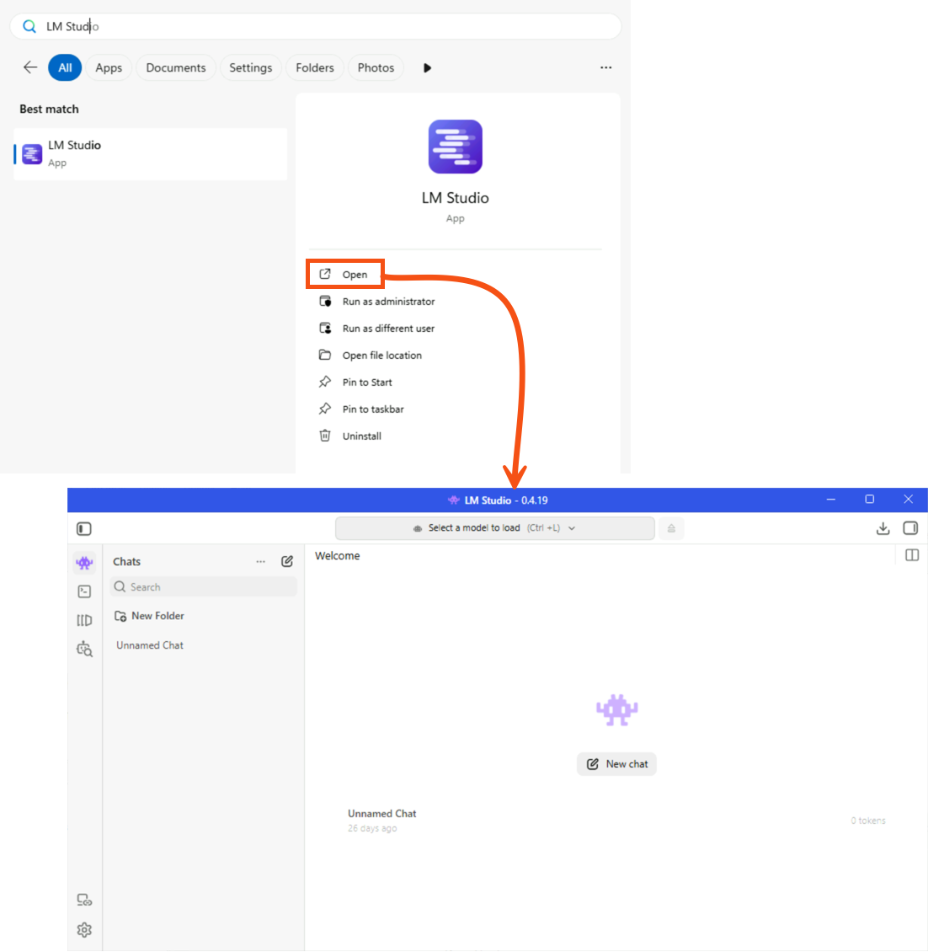Click the large LM Studio app icon
The image size is (928, 952).
coord(456,147)
